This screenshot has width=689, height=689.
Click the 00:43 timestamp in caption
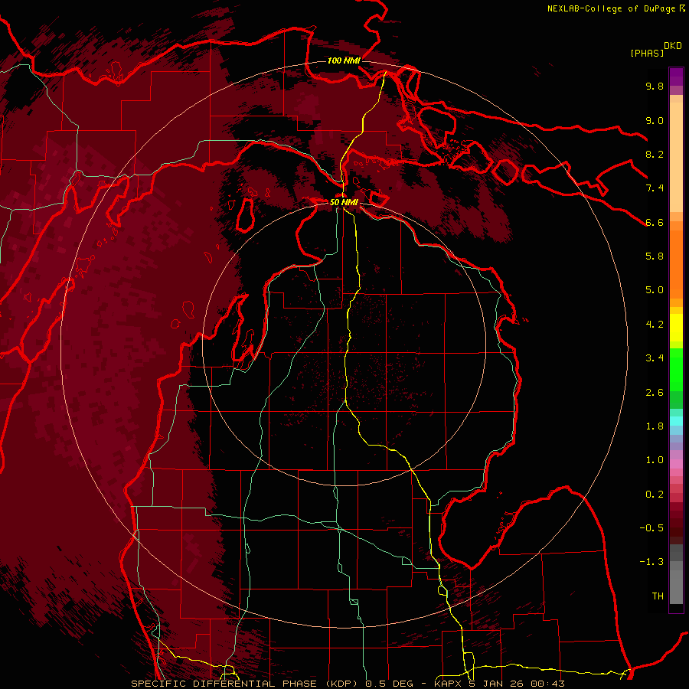tap(547, 684)
